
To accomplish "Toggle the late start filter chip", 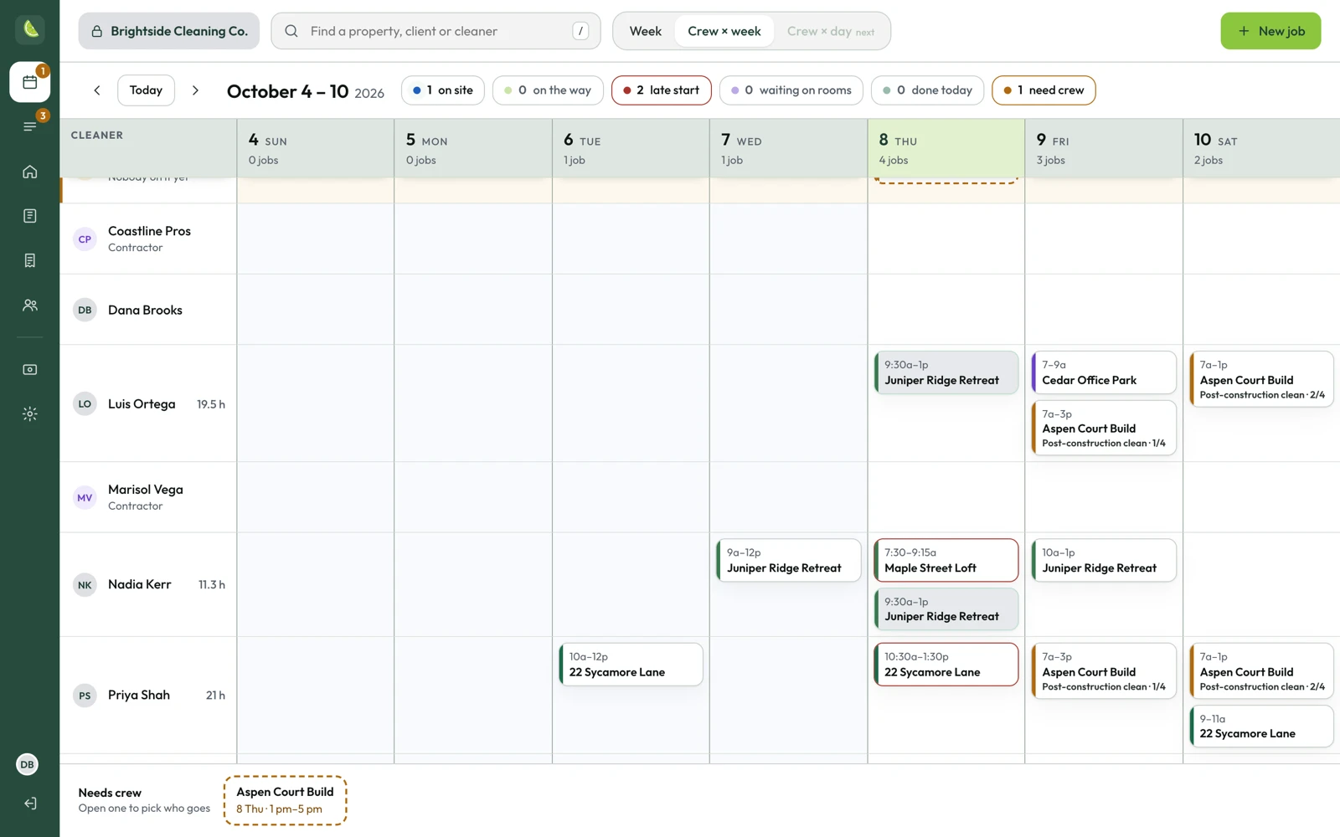I will coord(661,90).
